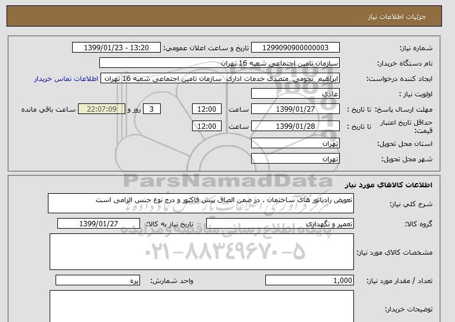Click the 'مشخصات کالای مورد نیاز' label
455x322 pixels.
pos(394,252)
